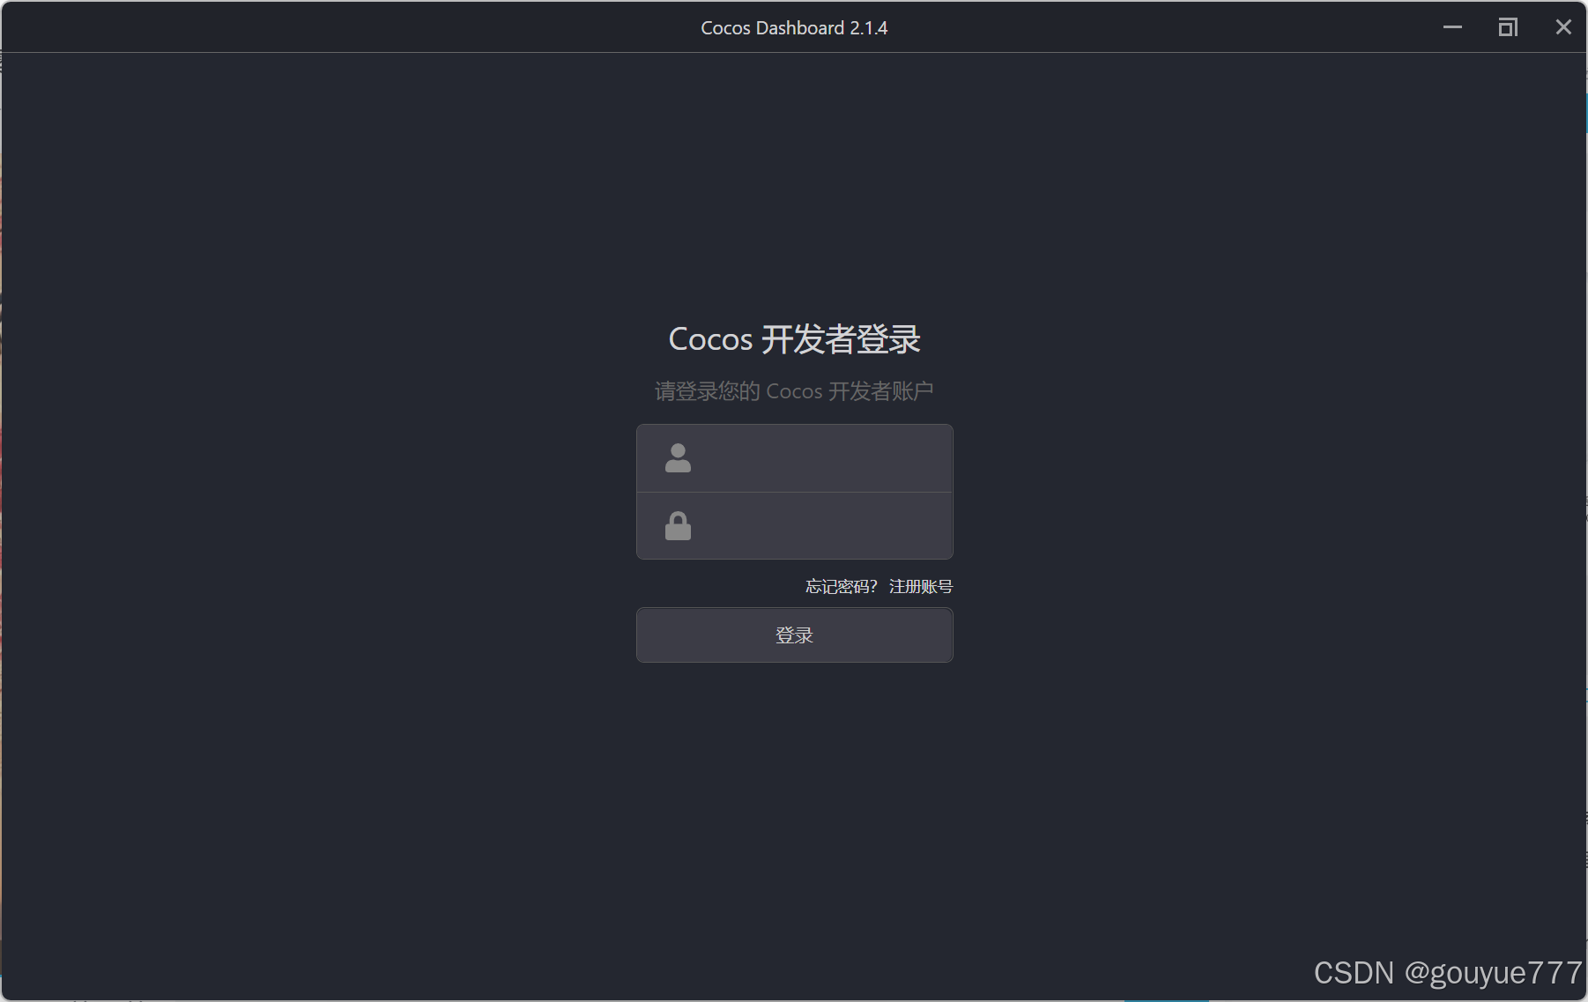The width and height of the screenshot is (1588, 1002).
Task: Click the user silhouette icon in username field
Action: 678,457
